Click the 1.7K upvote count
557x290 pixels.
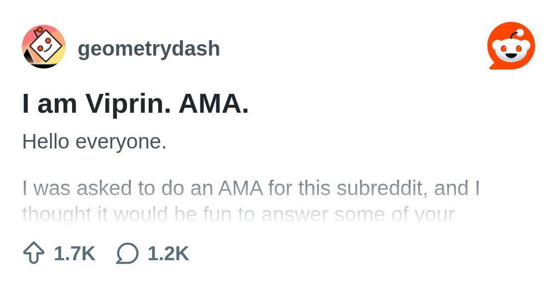point(74,254)
